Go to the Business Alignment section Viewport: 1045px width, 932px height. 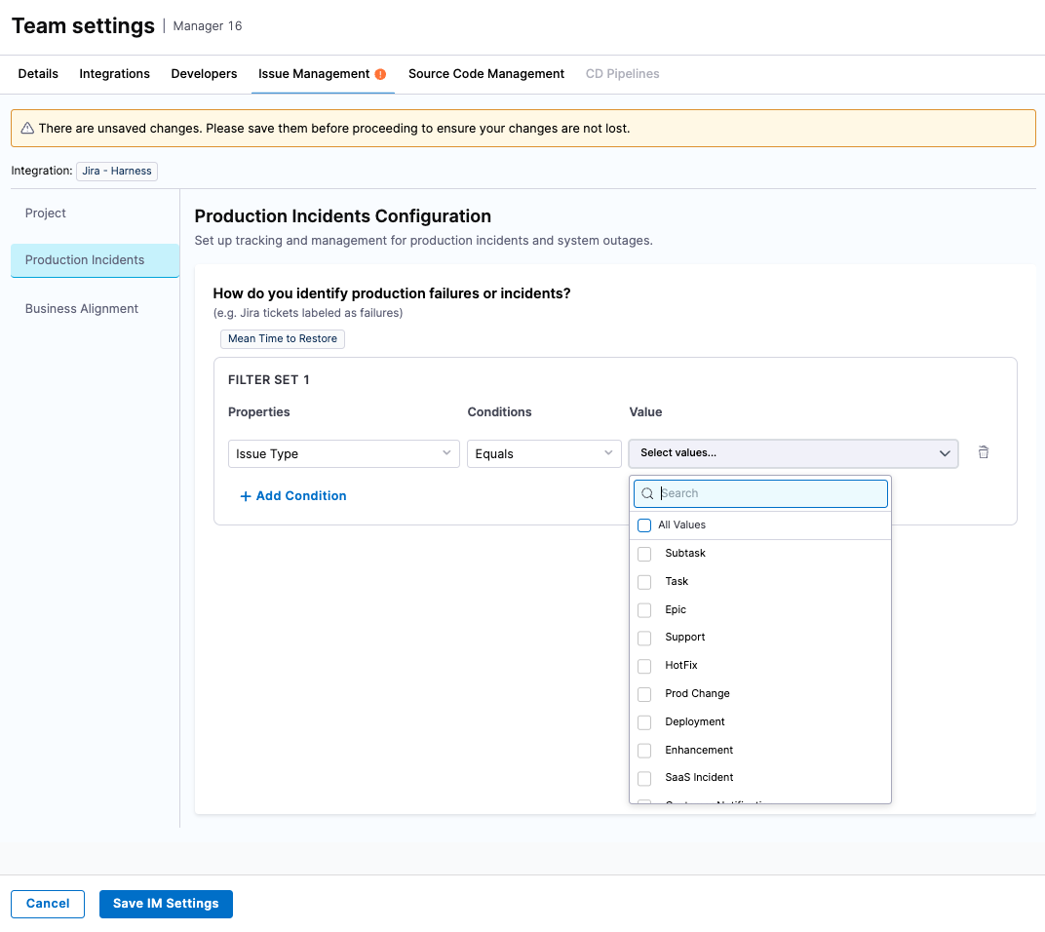coord(82,309)
